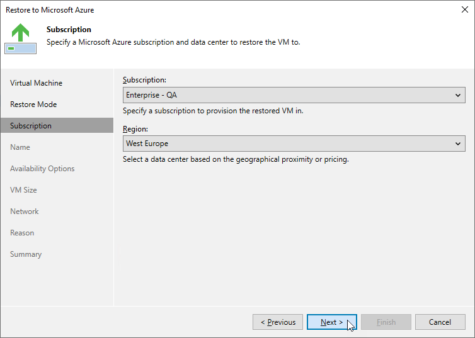Select the Summary step

(x=26, y=254)
